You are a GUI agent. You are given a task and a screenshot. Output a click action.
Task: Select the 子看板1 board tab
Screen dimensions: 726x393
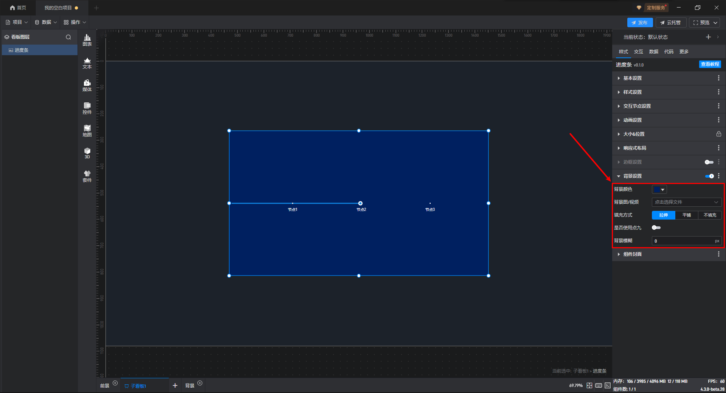point(145,386)
